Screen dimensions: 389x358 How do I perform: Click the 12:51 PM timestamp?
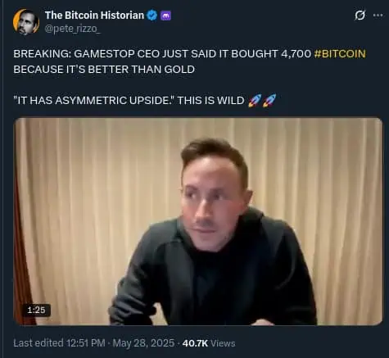(86, 343)
